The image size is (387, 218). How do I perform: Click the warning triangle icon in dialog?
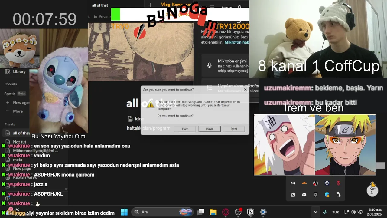coord(150,105)
